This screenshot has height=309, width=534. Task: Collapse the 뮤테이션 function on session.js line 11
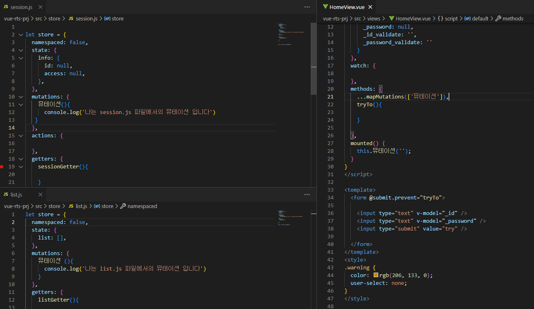tap(21, 105)
